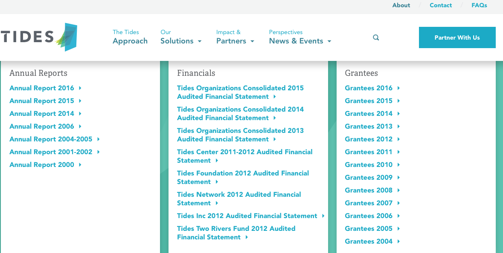Click the arrow beside Annual Report 2004-2005

point(99,139)
